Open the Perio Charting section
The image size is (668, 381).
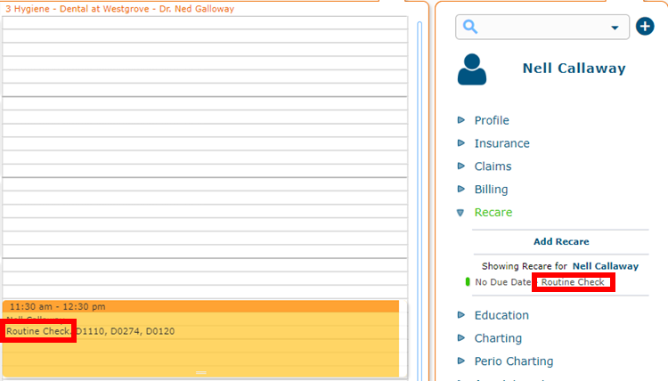[x=514, y=361]
